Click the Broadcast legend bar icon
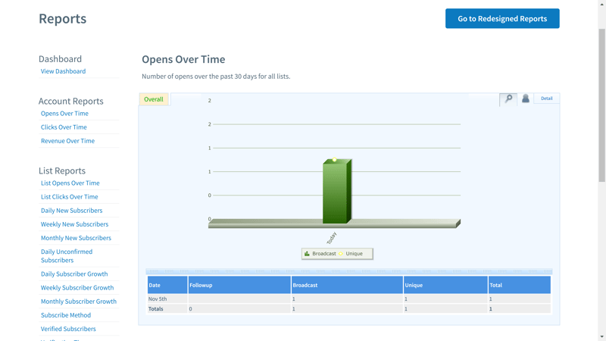Viewport: 606px width, 341px height. pos(307,254)
